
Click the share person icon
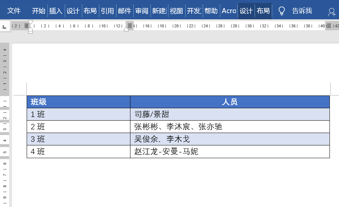point(332,12)
